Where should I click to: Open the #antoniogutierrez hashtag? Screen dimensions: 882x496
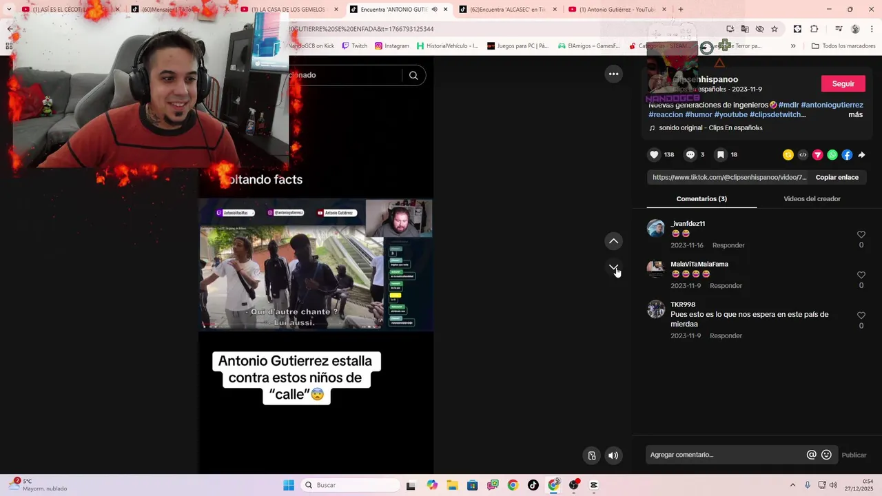click(x=832, y=105)
